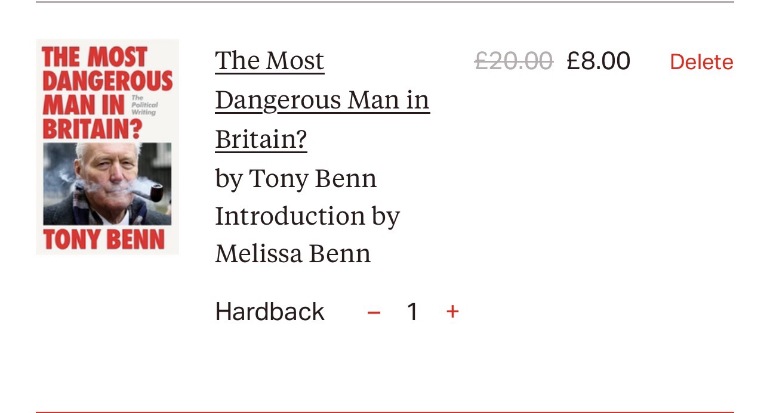
Task: Decrease quantity with the minus button
Action: [374, 312]
